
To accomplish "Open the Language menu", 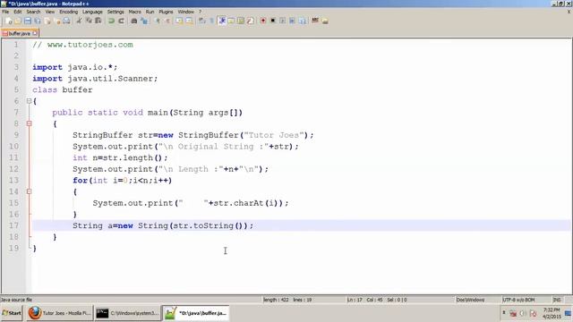I will pos(92,12).
